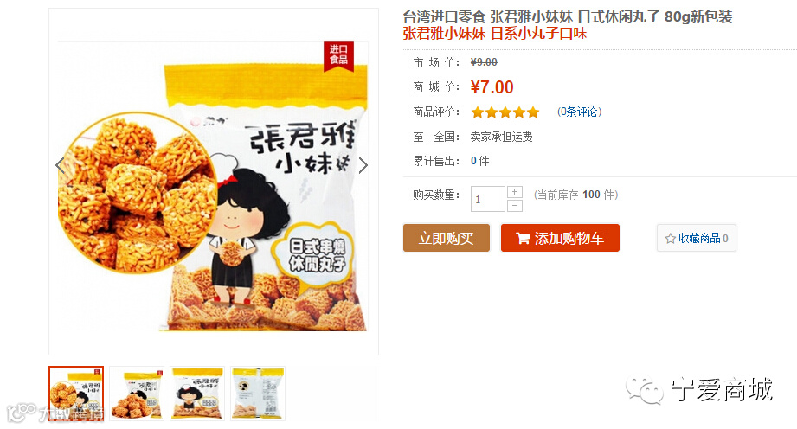Click the 添加购物车 add to cart button
Image resolution: width=797 pixels, height=429 pixels.
tap(560, 238)
